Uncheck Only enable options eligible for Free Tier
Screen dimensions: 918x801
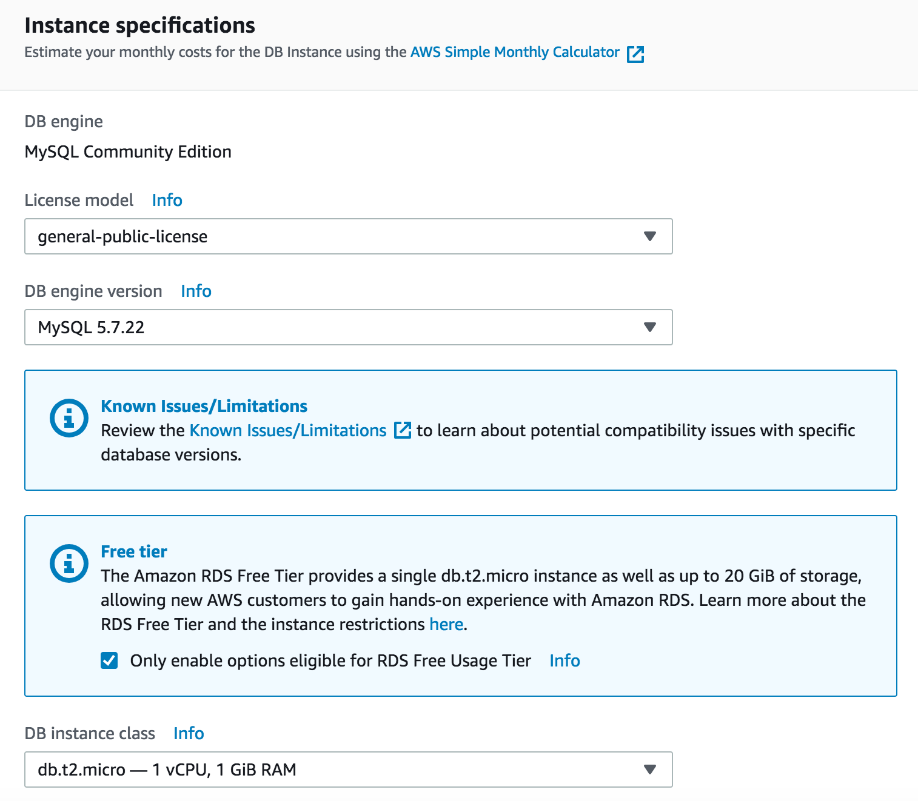click(x=109, y=660)
